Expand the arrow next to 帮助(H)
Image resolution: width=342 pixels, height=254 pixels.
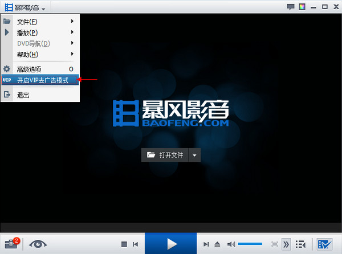pyautogui.click(x=72, y=54)
